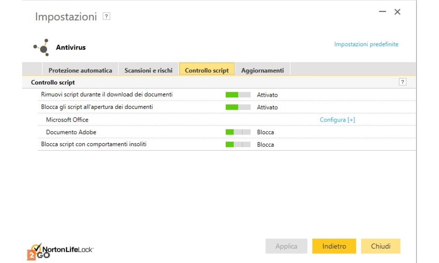439x263 pixels.
Task: Change the Documento Adobe Blocca slider
Action: coord(238,132)
